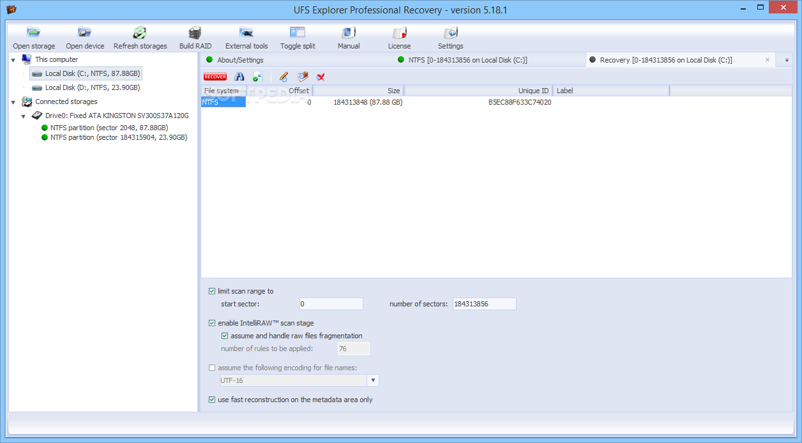This screenshot has width=802, height=443.
Task: Click the Open device toolbar icon
Action: pos(85,38)
